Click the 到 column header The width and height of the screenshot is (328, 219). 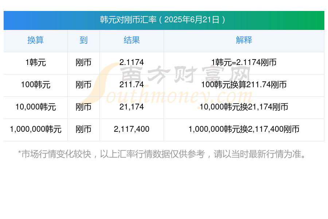point(83,40)
